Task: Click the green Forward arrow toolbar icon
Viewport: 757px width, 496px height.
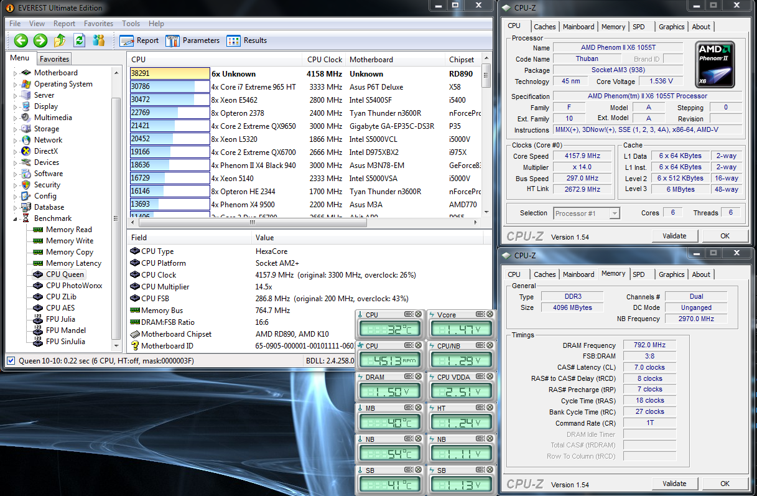Action: 40,40
